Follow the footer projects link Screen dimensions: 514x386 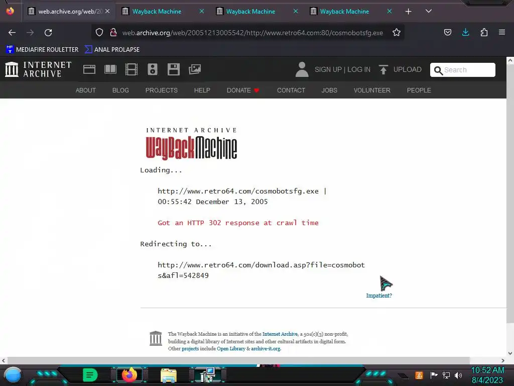tap(190, 349)
